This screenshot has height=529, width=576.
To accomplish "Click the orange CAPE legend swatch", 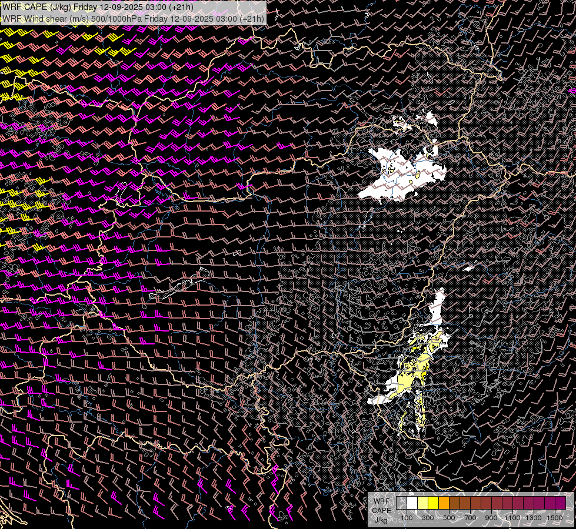I will tap(444, 503).
